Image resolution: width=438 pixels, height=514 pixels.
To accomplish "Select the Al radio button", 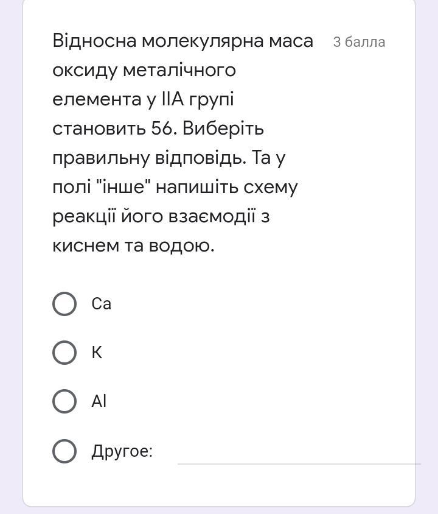I will pos(64,401).
